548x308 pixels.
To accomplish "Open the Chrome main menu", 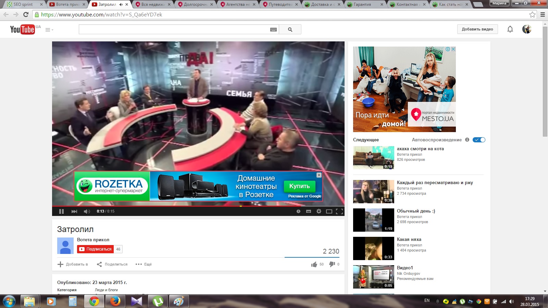I will (x=543, y=15).
